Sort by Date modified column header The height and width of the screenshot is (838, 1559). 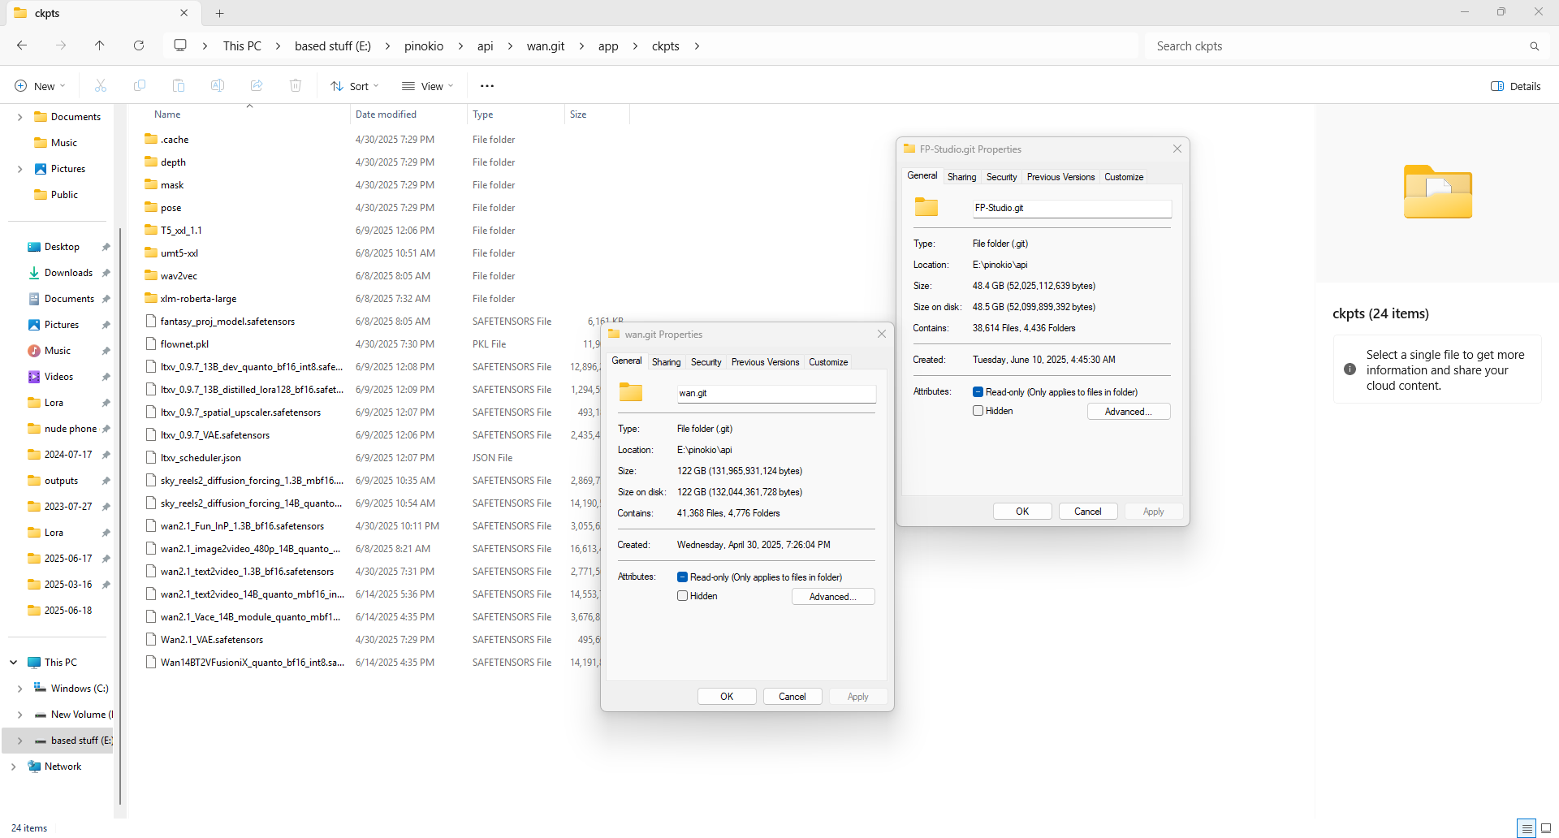point(408,114)
